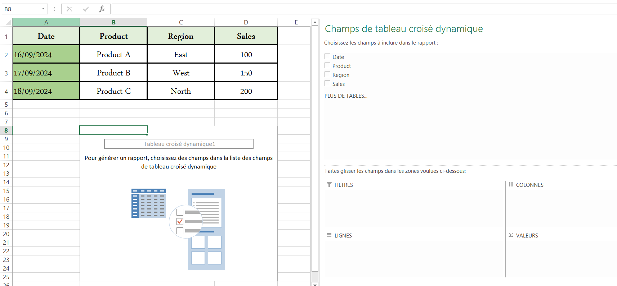Open the Name Box dropdown arrow
Viewport: 617px width, 286px height.
(x=44, y=9)
